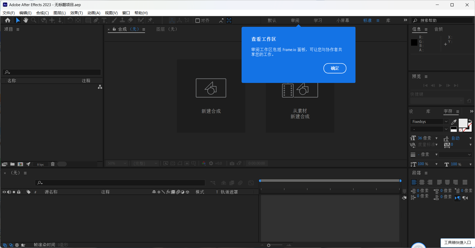Select the Hand tool
This screenshot has height=248, width=475.
click(x=26, y=20)
